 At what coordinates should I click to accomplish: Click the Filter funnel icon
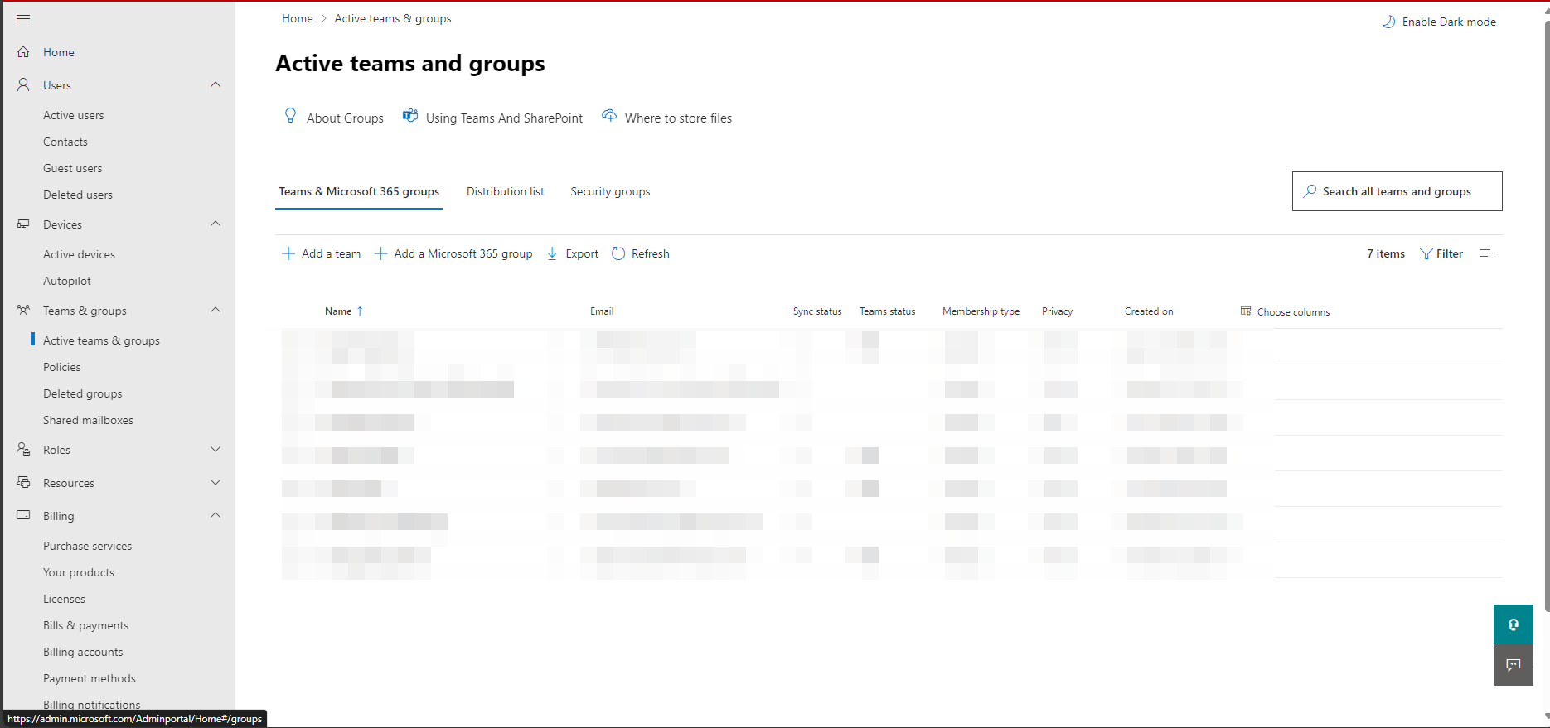[1426, 253]
